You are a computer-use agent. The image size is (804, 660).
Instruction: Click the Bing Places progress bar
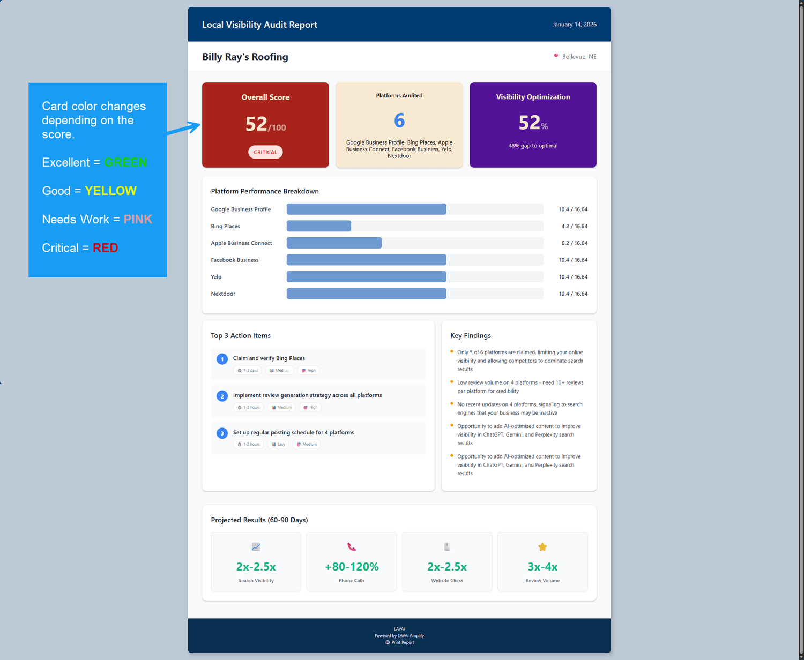point(415,226)
